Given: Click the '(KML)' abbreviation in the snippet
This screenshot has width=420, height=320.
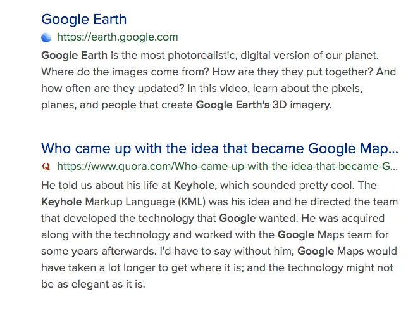Looking at the screenshot, I should [x=192, y=202].
